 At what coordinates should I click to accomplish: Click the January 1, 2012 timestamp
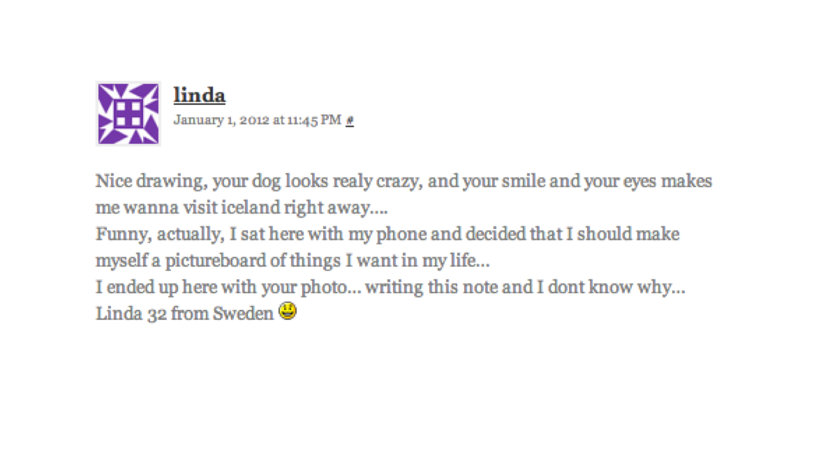[x=221, y=120]
